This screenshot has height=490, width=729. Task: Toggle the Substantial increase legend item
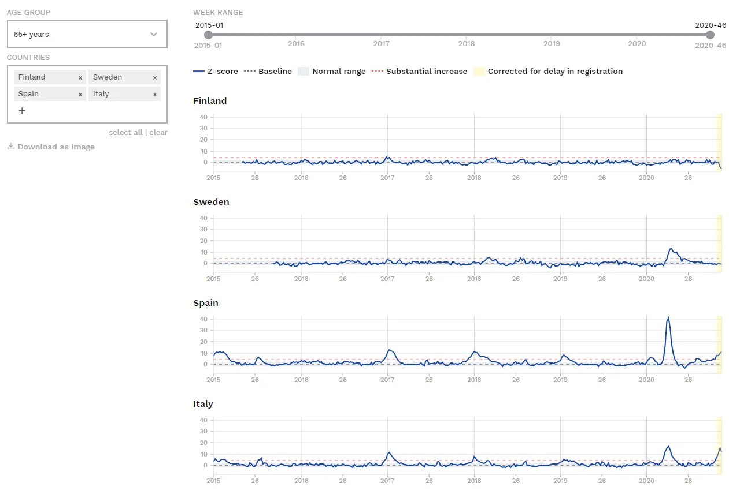pos(419,72)
